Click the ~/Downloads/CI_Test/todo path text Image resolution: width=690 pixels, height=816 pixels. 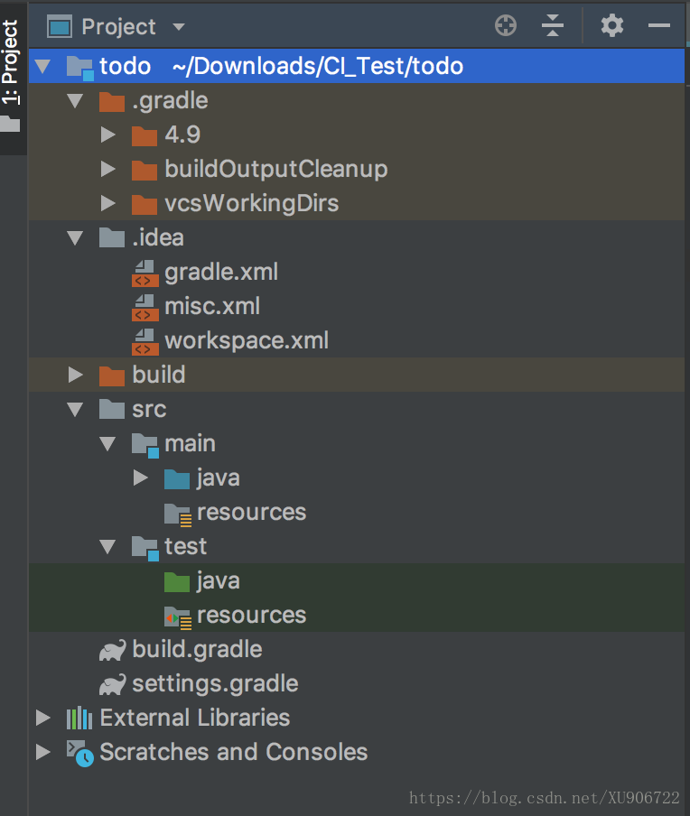[317, 66]
